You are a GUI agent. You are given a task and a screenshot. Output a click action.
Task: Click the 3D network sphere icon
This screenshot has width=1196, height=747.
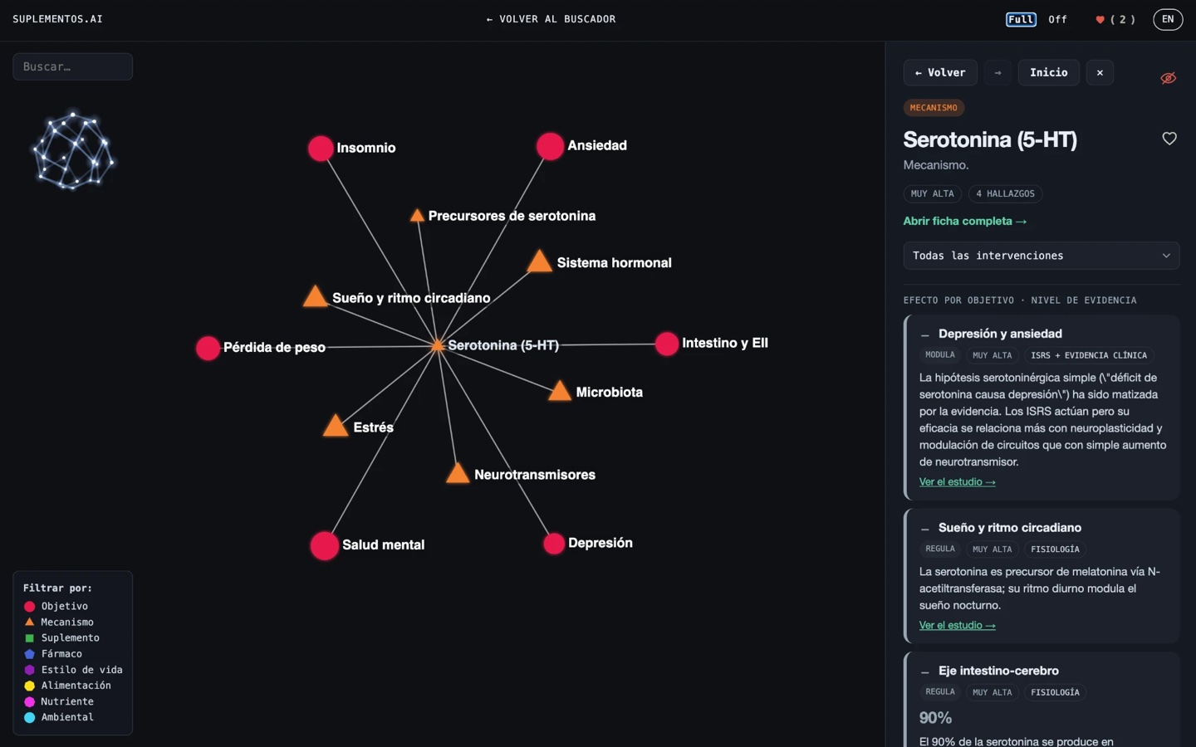pos(73,150)
